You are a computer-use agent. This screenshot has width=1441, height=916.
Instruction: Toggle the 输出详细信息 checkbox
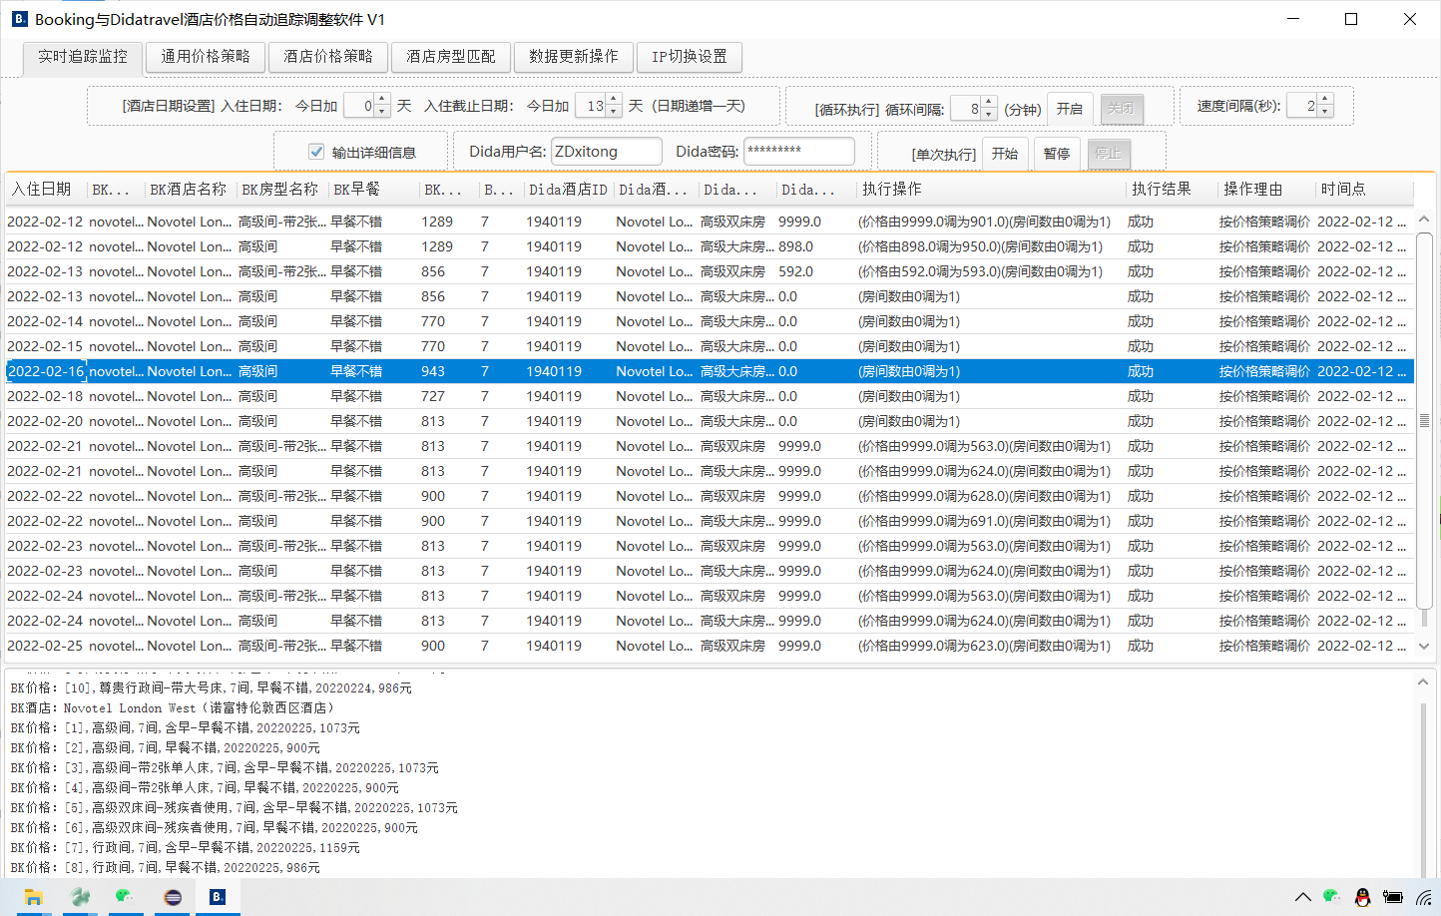pos(316,152)
